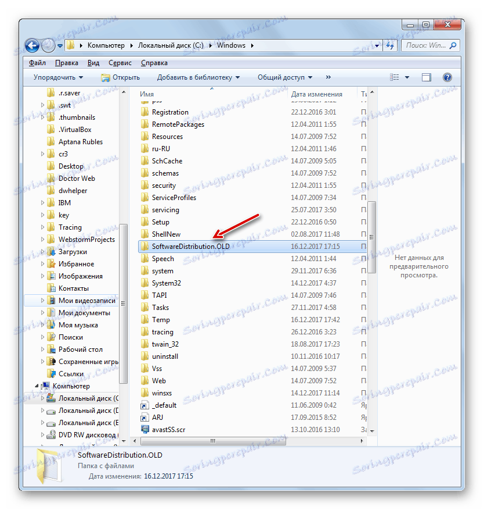The width and height of the screenshot is (484, 510).
Task: Select the Registration folder icon
Action: [145, 112]
